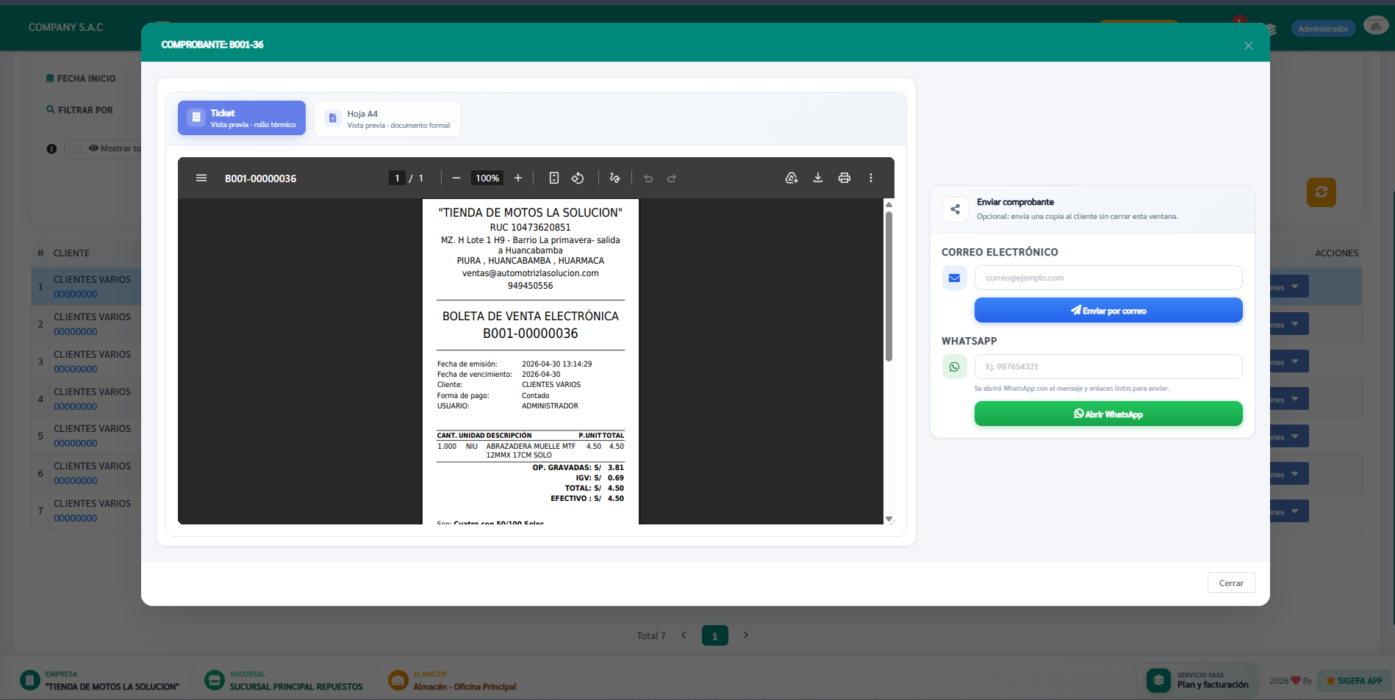Viewport: 1395px width, 700px height.
Task: Toggle the Mostrar todo checkbox
Action: [77, 148]
